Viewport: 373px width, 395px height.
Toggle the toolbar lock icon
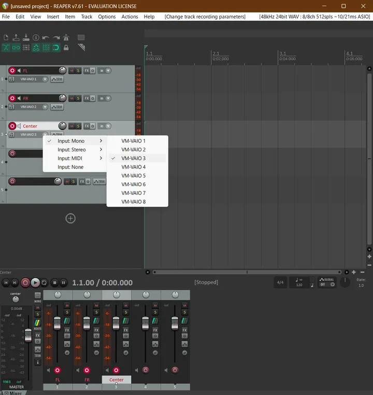tap(66, 48)
